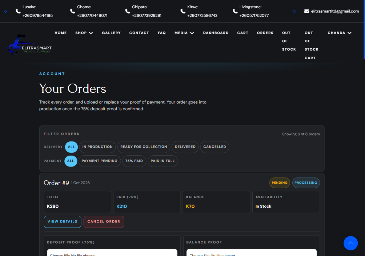Open the Gallery page

pos(111,33)
